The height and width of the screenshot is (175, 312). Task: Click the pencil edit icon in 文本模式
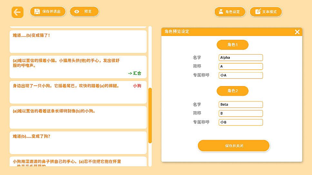258,11
